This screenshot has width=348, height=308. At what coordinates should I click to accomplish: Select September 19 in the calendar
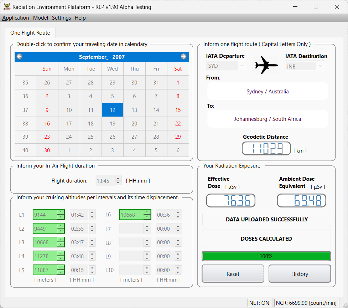click(x=113, y=124)
